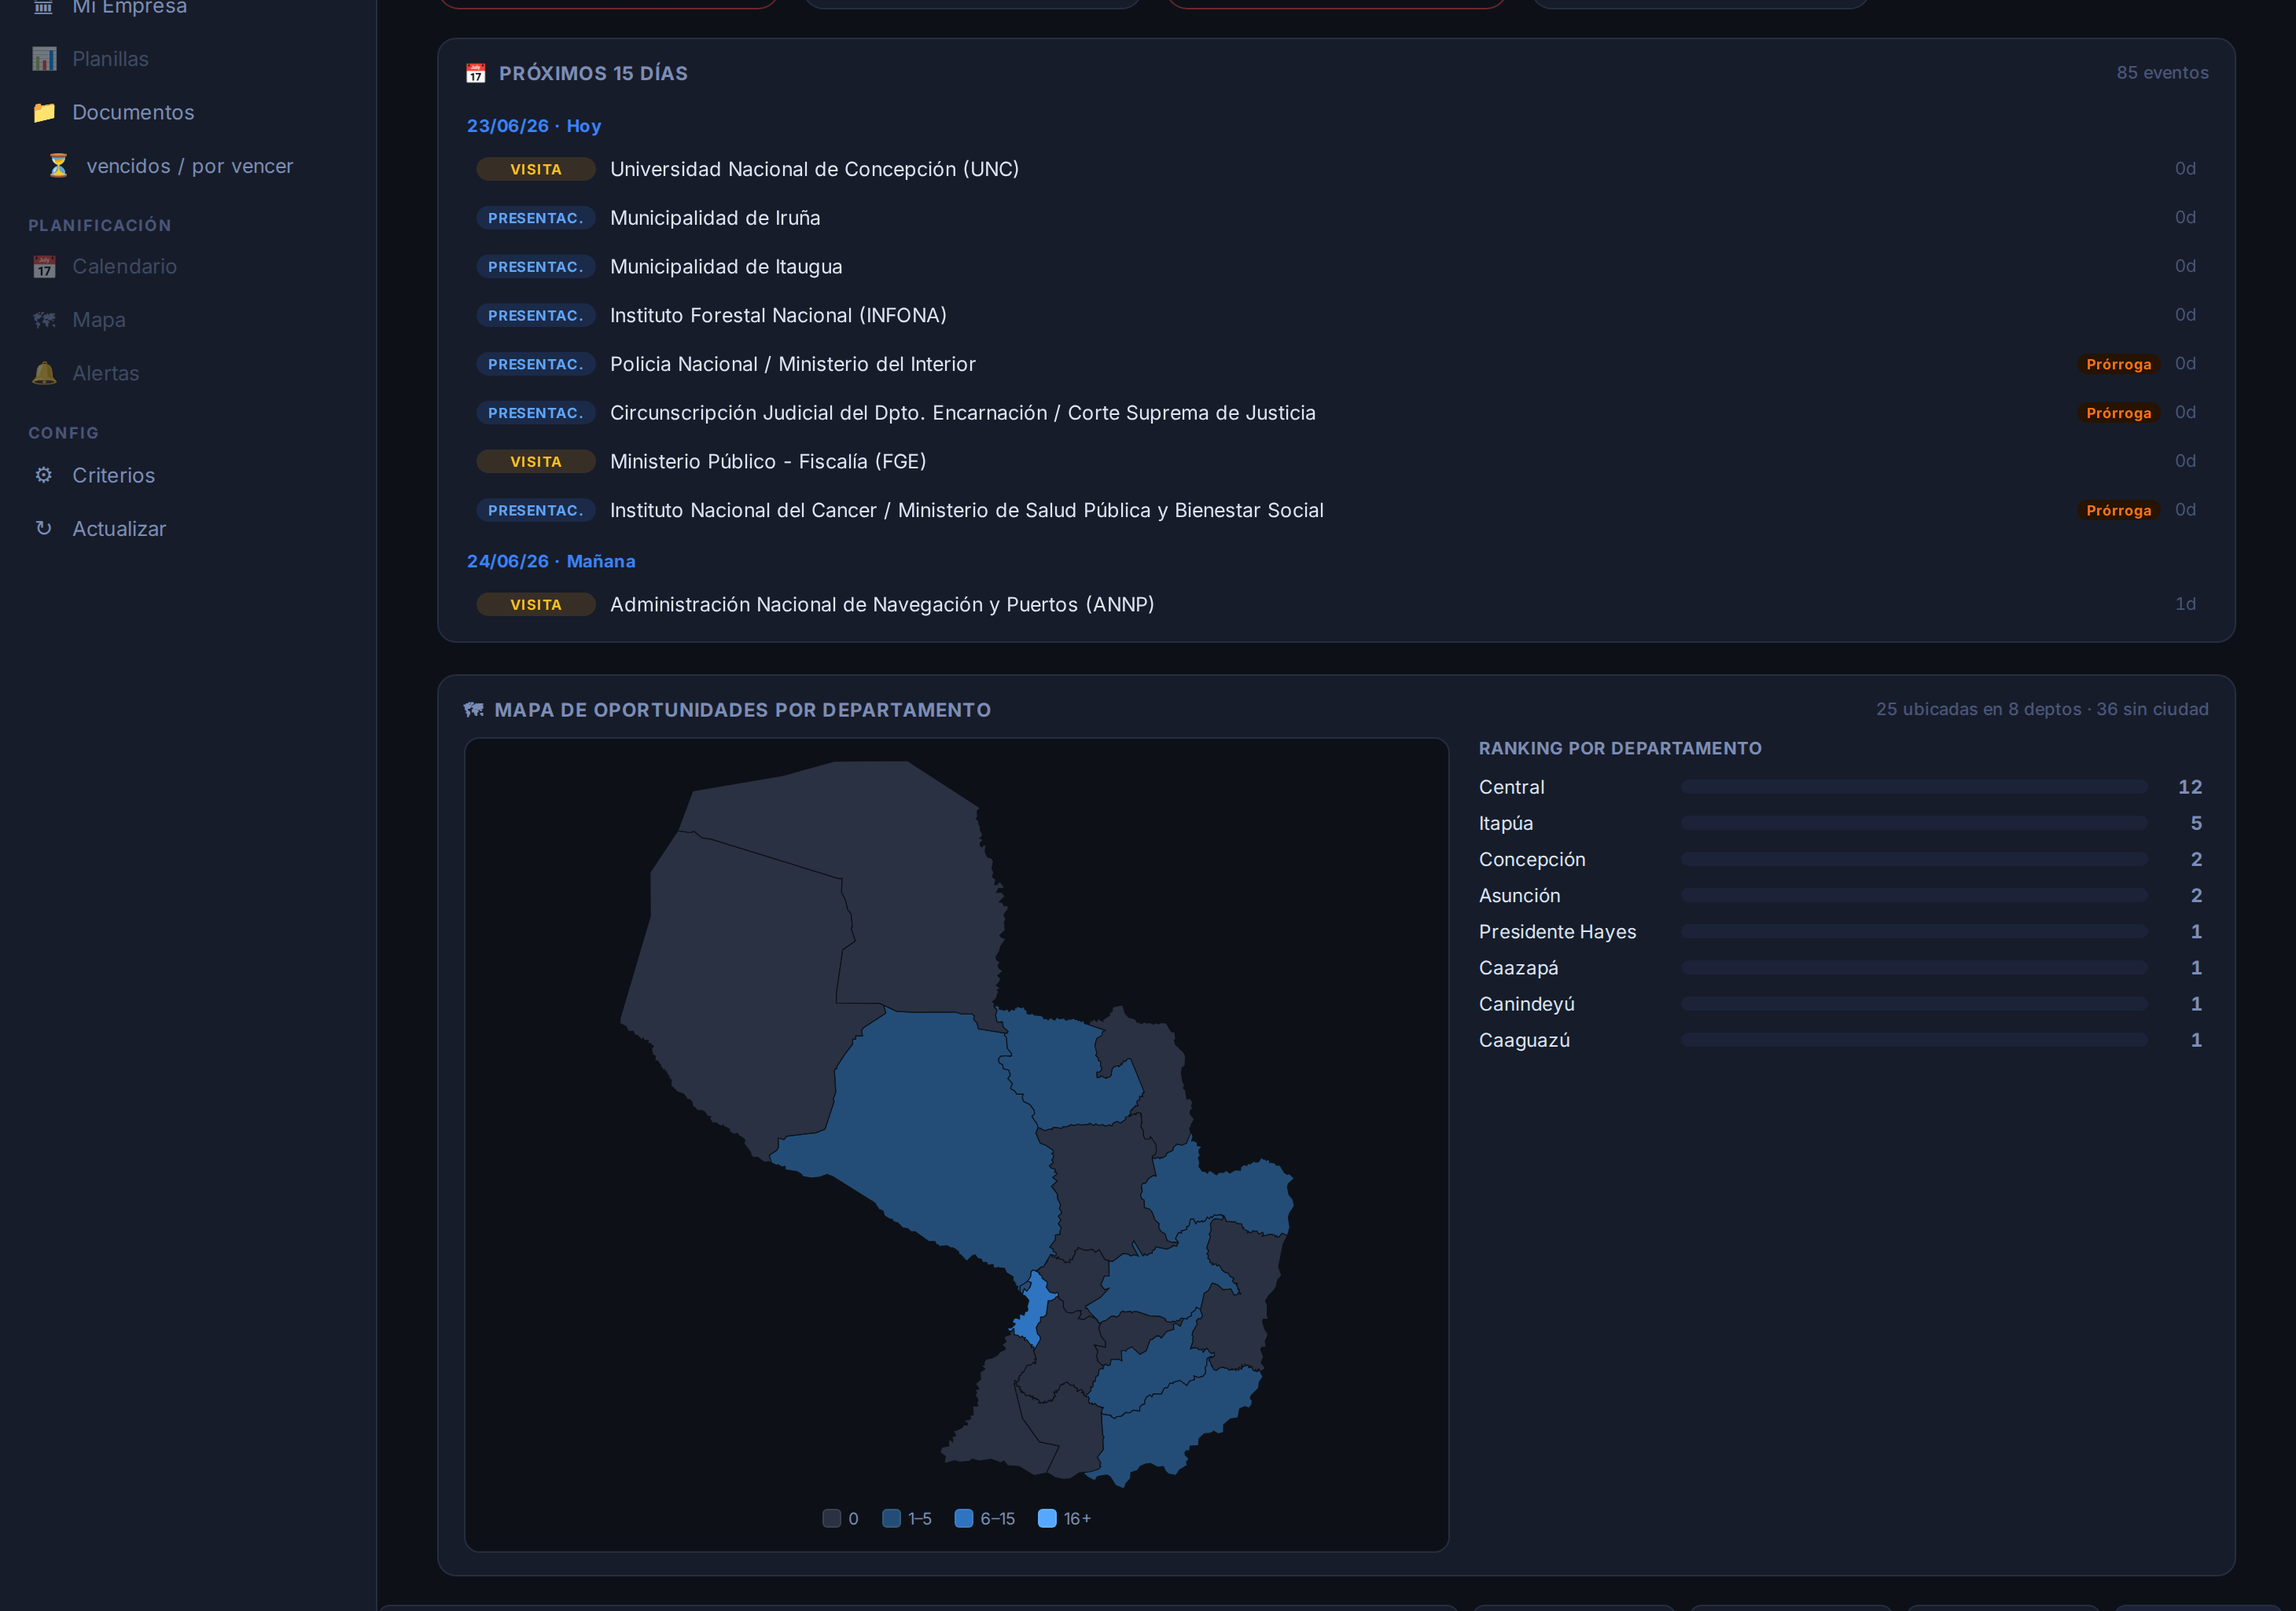The width and height of the screenshot is (2296, 1611).
Task: Click the Planillas chart icon
Action: (44, 59)
